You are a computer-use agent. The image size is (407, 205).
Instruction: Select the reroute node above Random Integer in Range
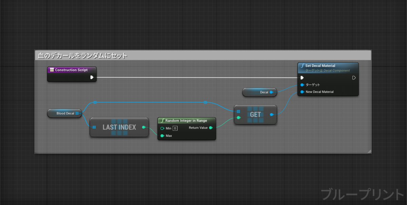click(x=205, y=102)
